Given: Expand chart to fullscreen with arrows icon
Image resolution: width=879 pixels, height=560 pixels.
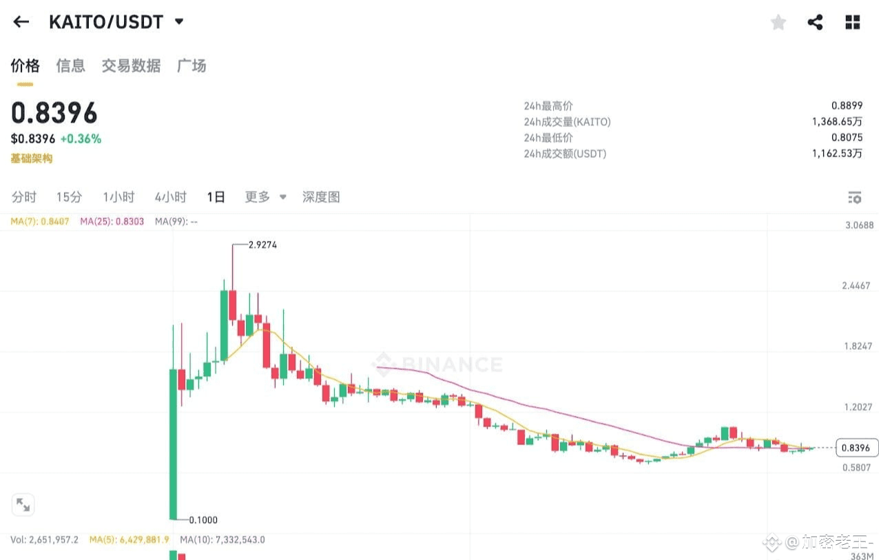Looking at the screenshot, I should tap(23, 505).
